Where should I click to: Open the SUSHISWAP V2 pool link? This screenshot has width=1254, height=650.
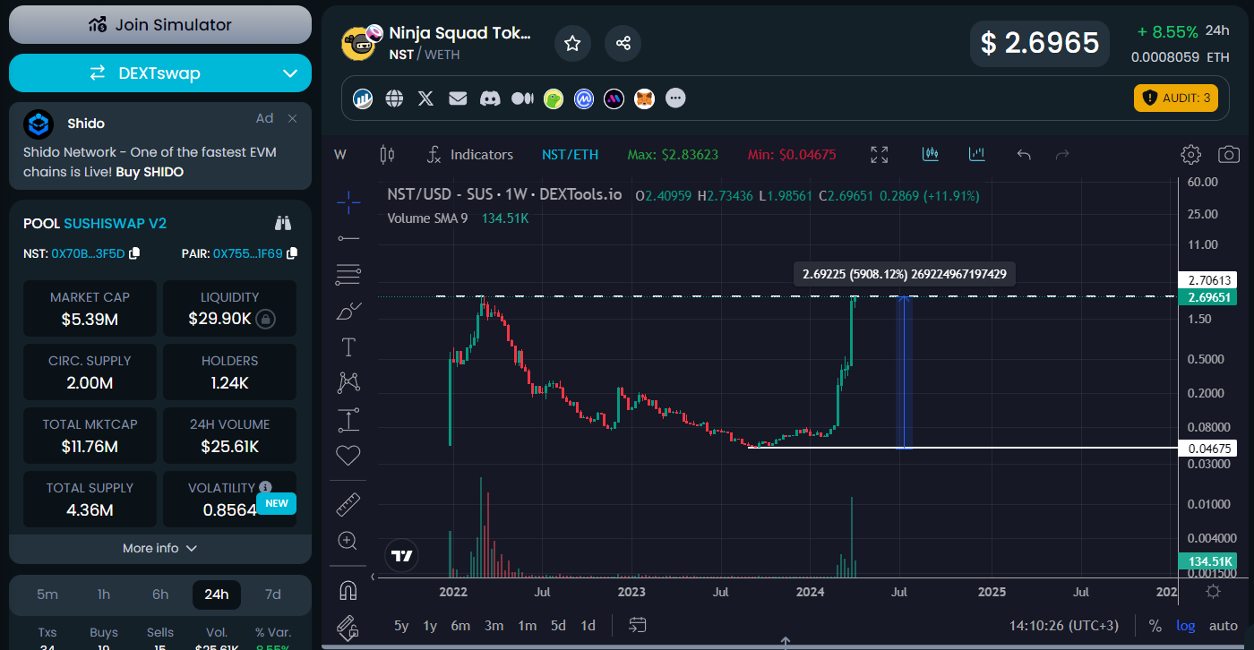pos(116,224)
